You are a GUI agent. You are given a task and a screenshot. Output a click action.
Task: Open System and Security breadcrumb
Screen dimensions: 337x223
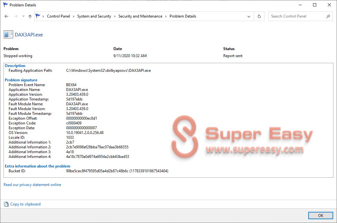coord(94,16)
